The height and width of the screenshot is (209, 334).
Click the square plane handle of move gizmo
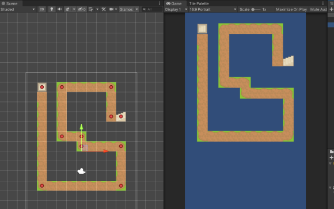[85, 148]
